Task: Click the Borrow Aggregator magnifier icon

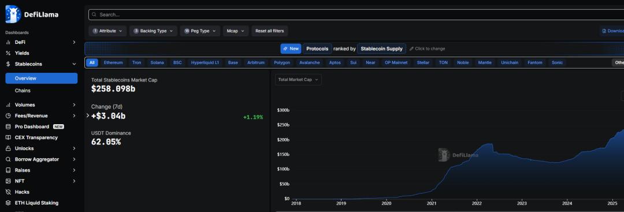Action: (8, 159)
